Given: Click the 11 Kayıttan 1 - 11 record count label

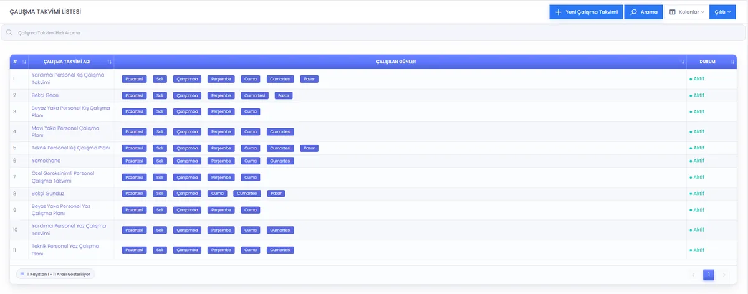Looking at the screenshot, I should point(55,273).
